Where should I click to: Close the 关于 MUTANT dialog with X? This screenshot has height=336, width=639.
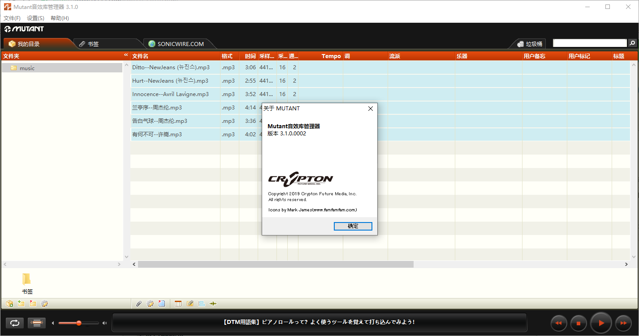[x=371, y=109]
